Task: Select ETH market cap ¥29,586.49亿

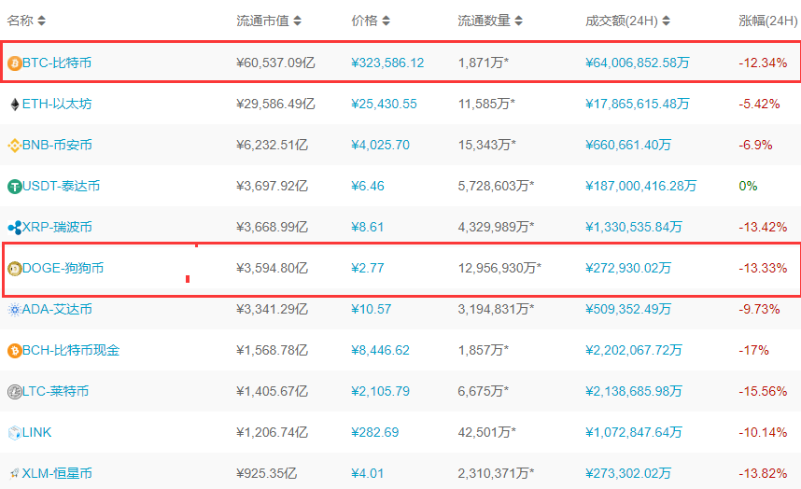Action: [275, 105]
